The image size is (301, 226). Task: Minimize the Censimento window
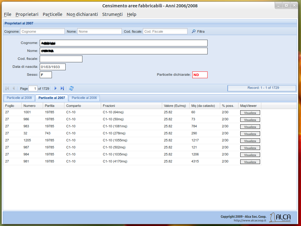coord(278,6)
